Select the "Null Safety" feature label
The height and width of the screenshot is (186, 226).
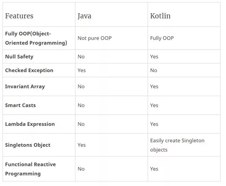coord(19,57)
